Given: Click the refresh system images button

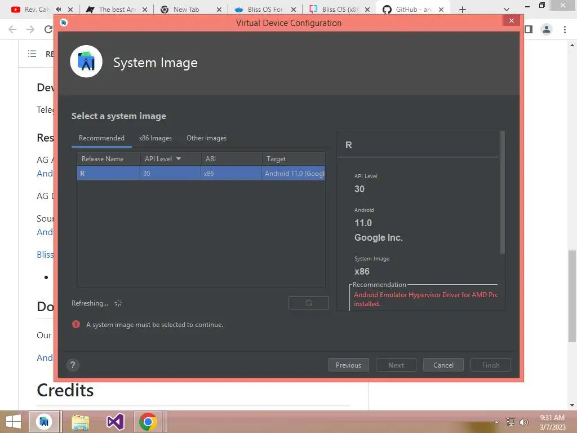Looking at the screenshot, I should point(309,303).
